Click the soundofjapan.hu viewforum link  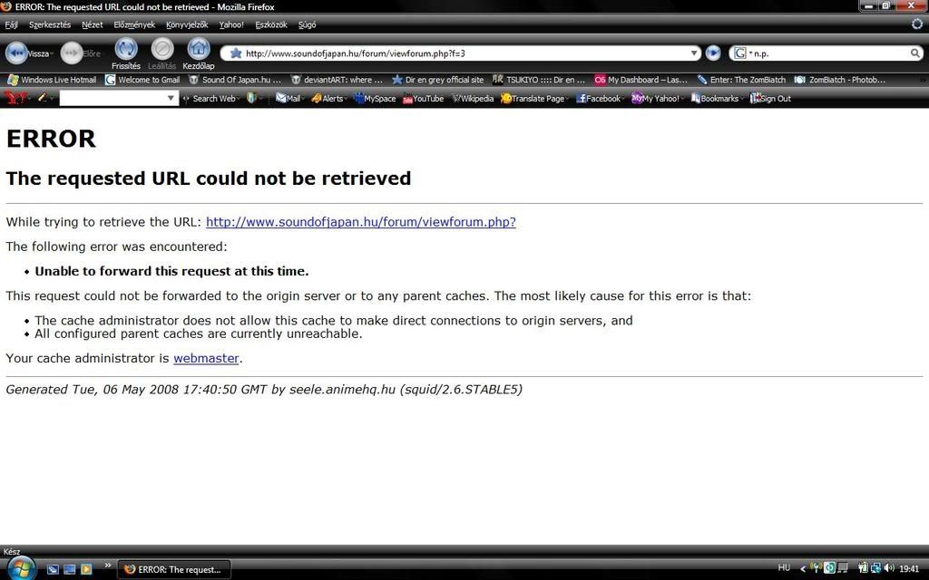pyautogui.click(x=360, y=222)
